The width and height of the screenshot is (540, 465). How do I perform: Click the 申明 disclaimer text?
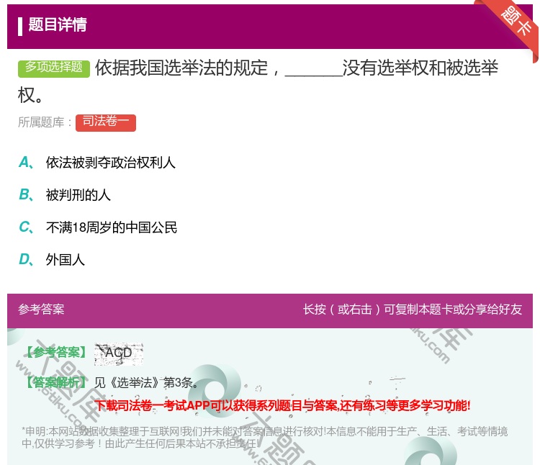[264, 438]
